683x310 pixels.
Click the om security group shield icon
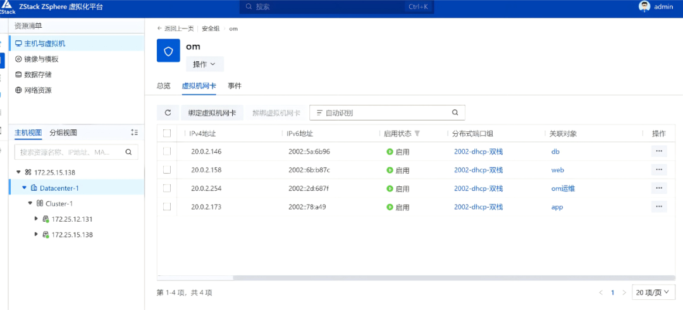(x=168, y=51)
